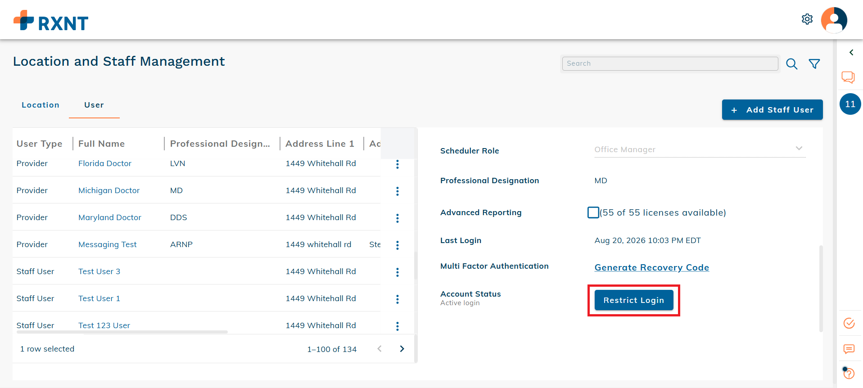Open row menu for Test User 3
The image size is (863, 388).
tap(398, 272)
